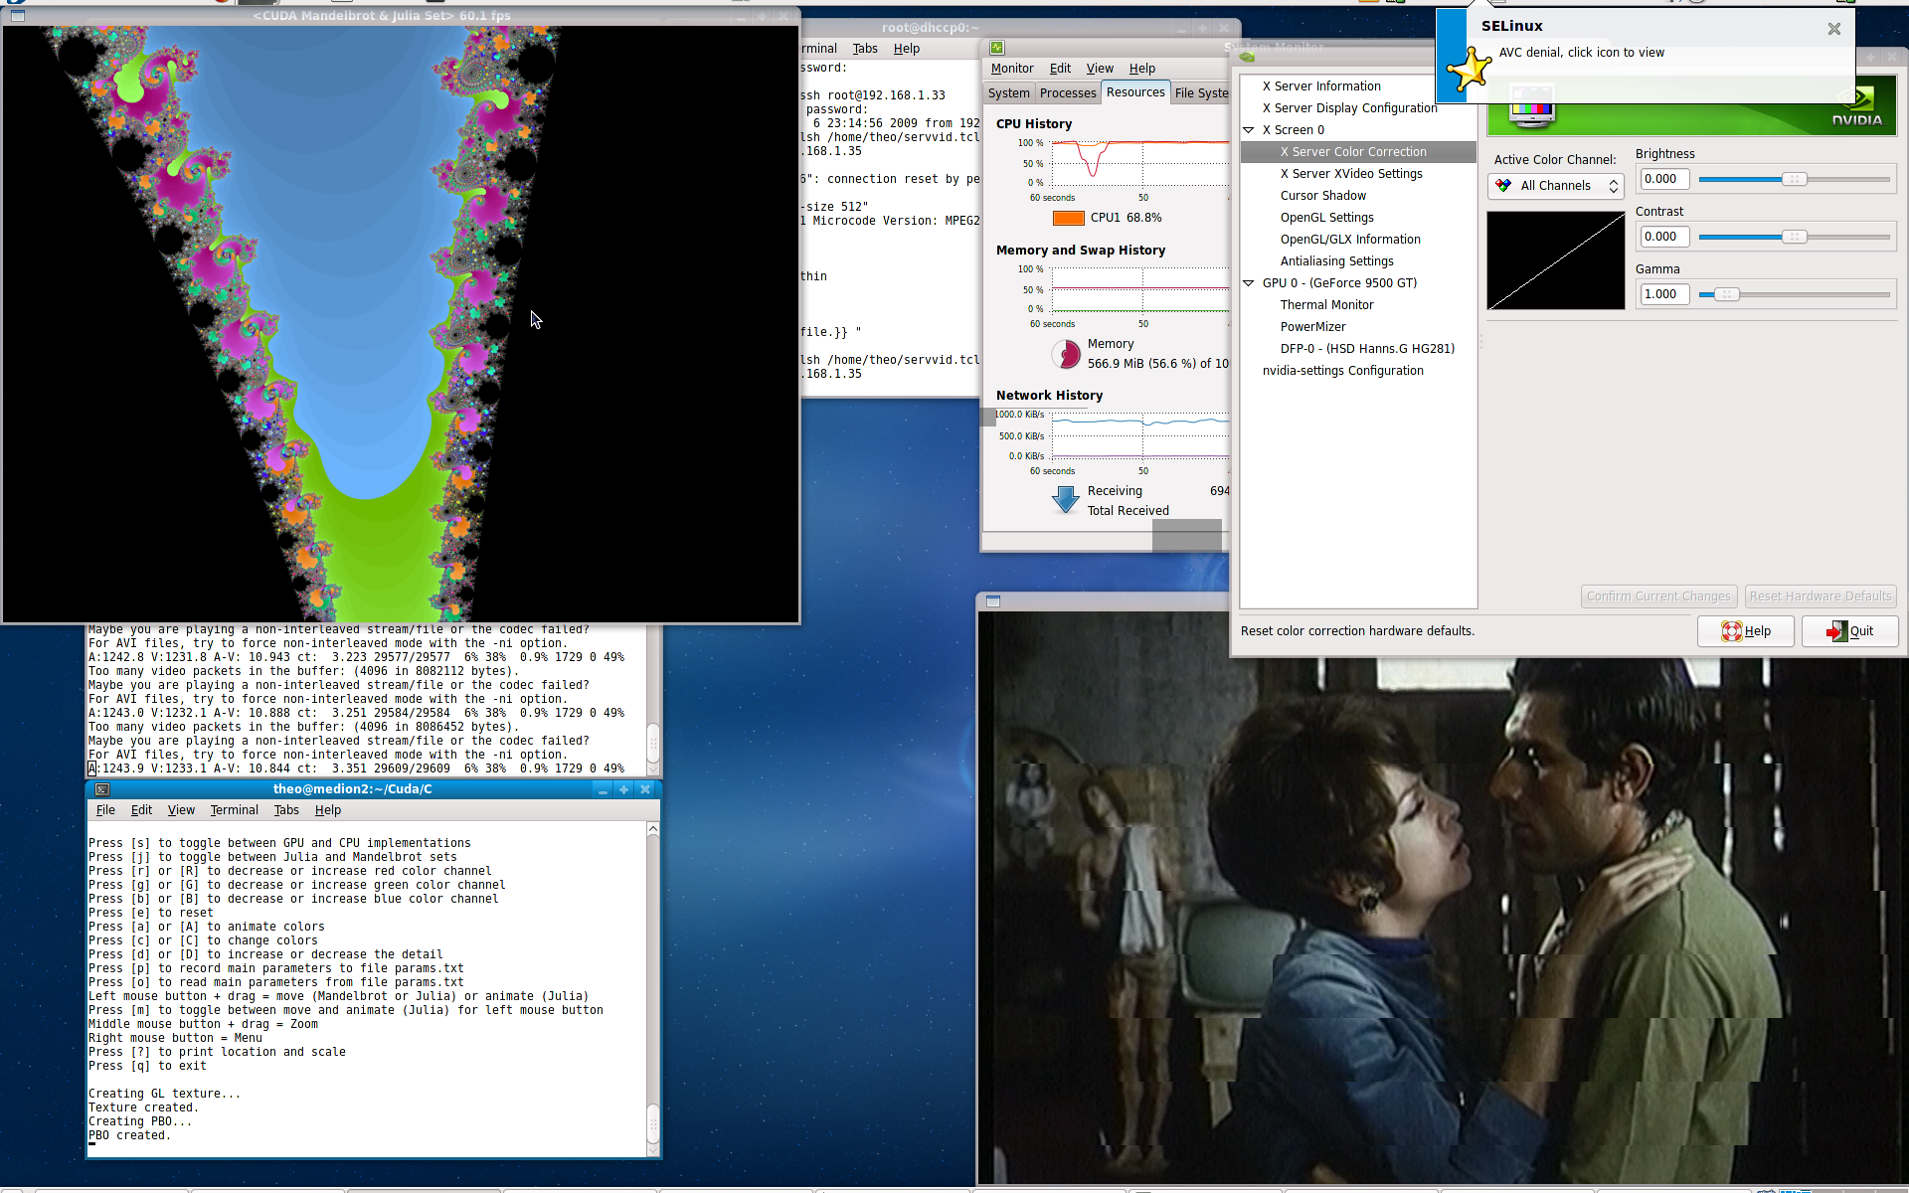Open View menu in theo@medion2 terminal

[181, 810]
